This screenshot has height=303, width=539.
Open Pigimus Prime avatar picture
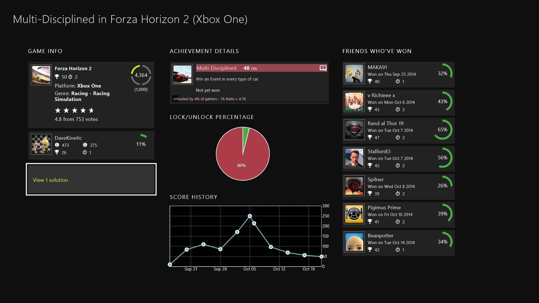[354, 214]
